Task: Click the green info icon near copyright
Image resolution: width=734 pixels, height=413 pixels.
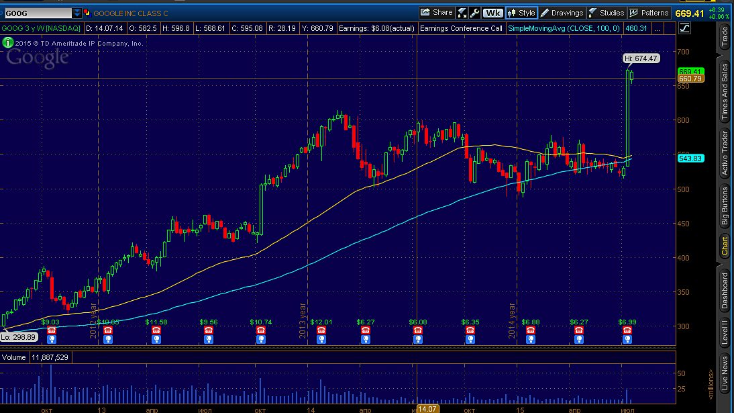Action: tap(7, 43)
